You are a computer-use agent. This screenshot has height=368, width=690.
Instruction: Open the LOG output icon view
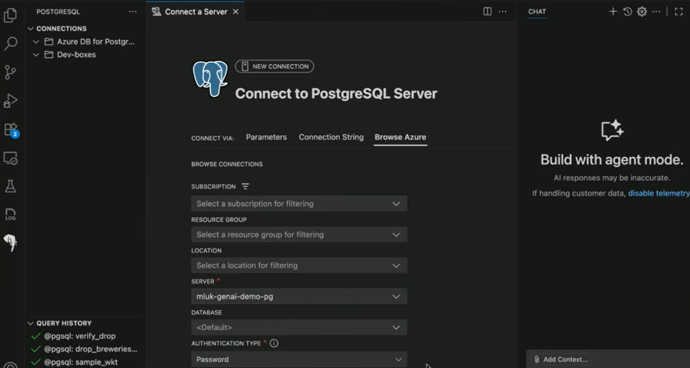[10, 214]
